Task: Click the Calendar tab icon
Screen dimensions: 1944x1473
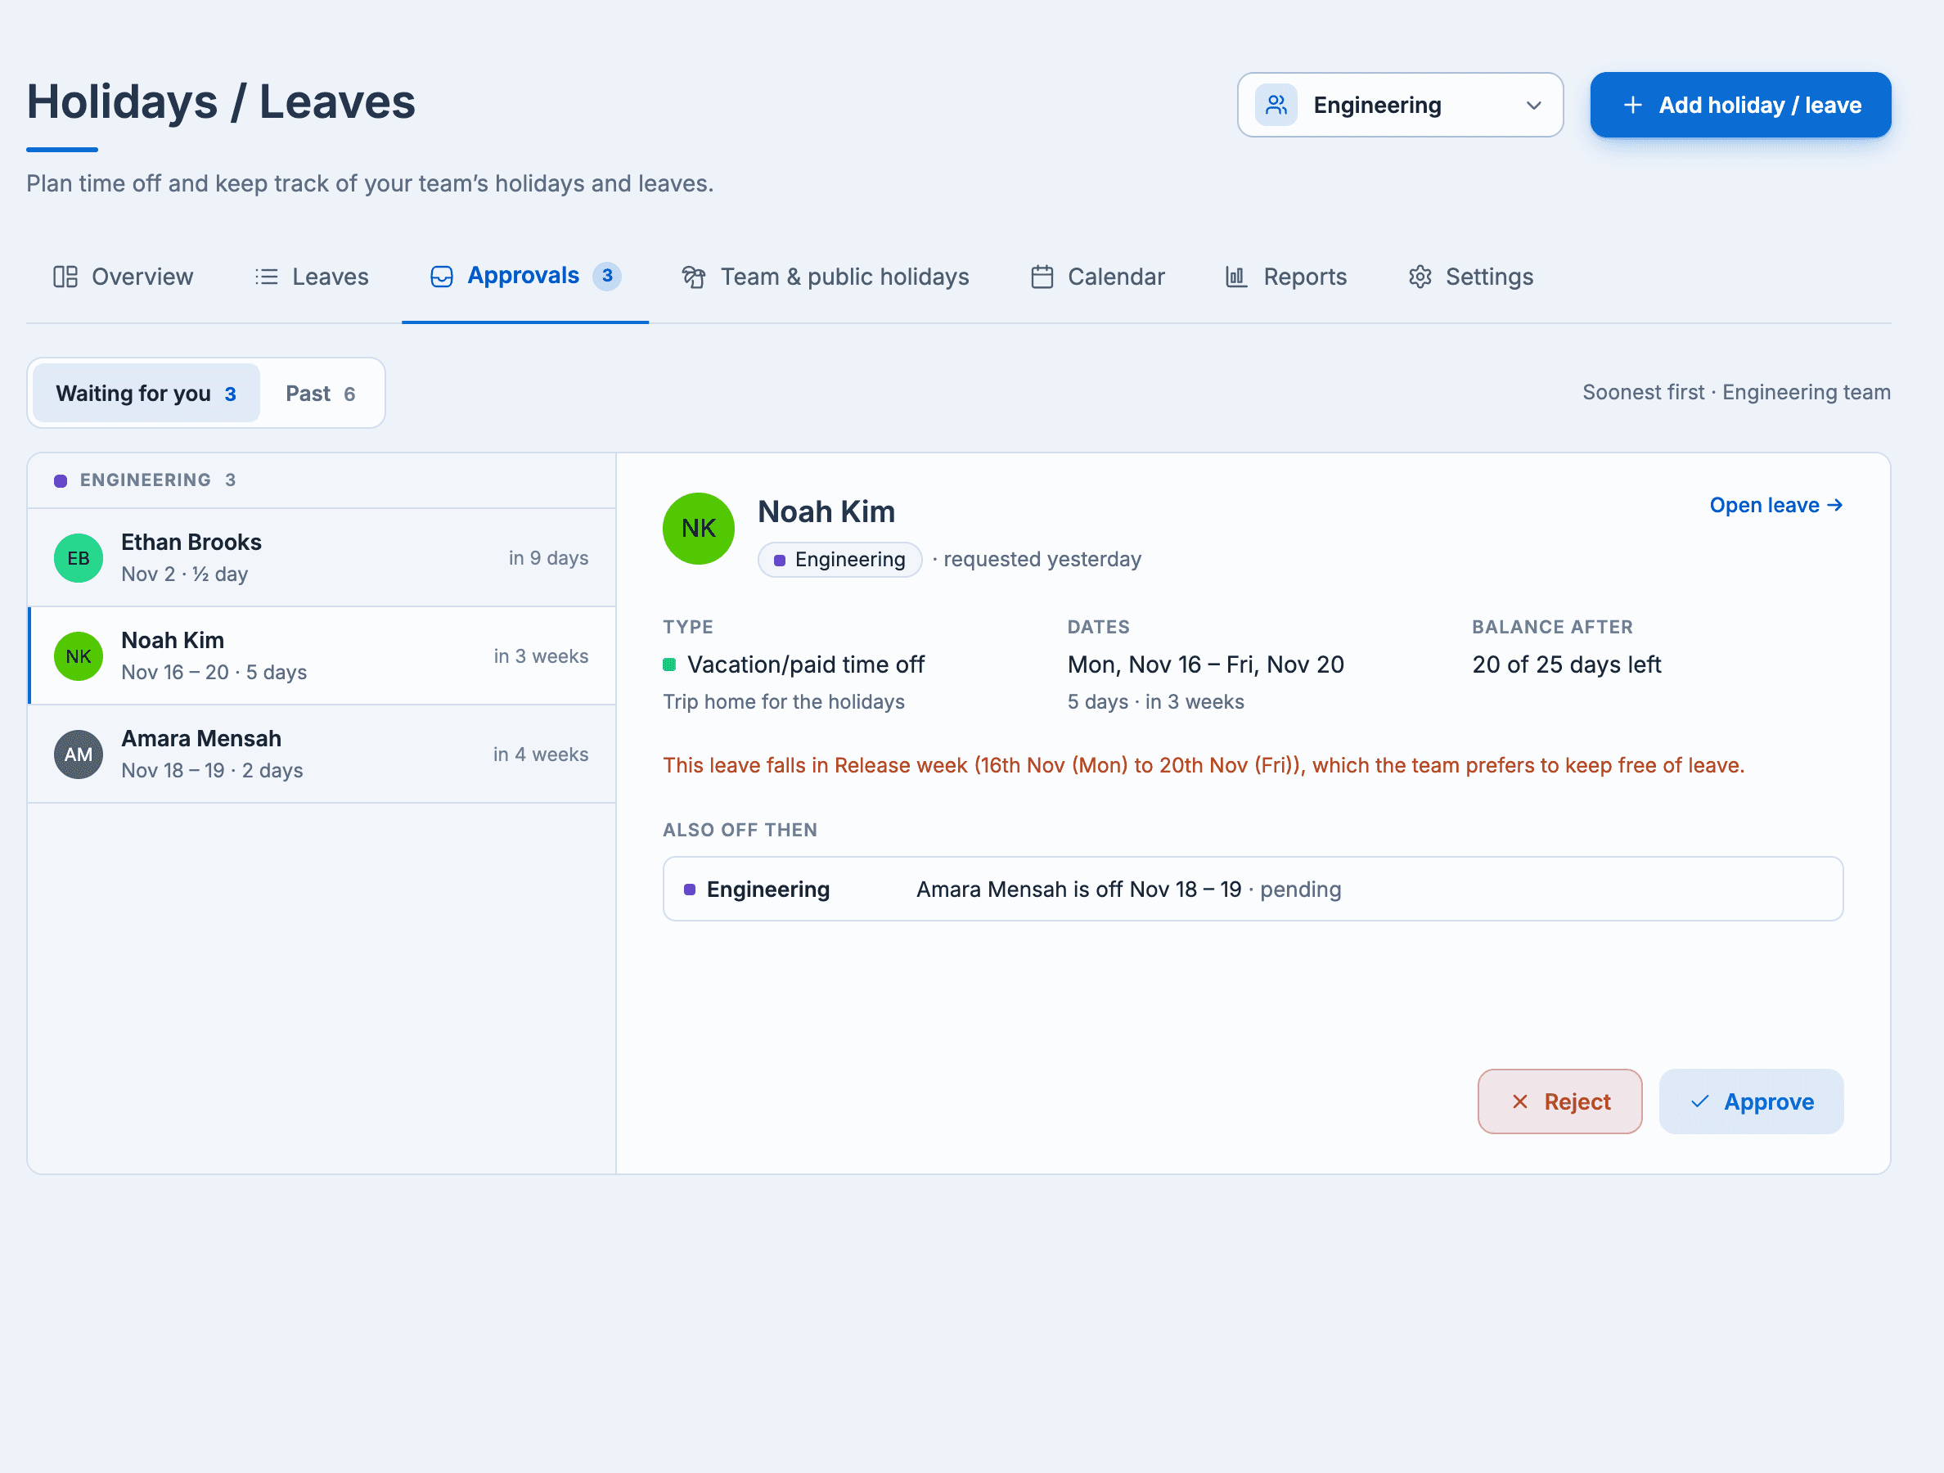Action: click(x=1042, y=277)
